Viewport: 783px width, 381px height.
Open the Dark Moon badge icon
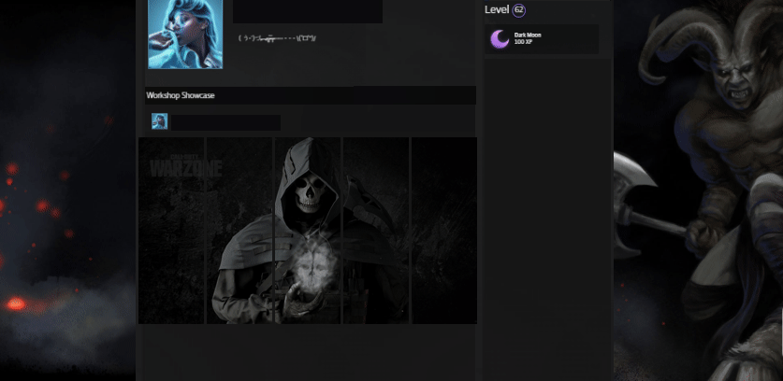click(x=500, y=39)
